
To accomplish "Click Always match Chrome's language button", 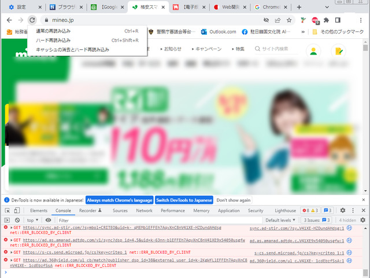I will pyautogui.click(x=120, y=200).
